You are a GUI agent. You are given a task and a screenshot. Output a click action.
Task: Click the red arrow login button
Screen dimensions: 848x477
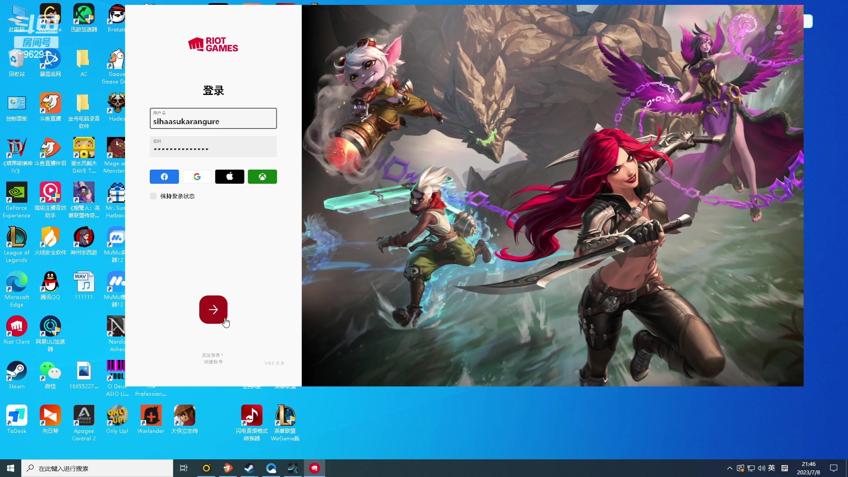pyautogui.click(x=213, y=310)
